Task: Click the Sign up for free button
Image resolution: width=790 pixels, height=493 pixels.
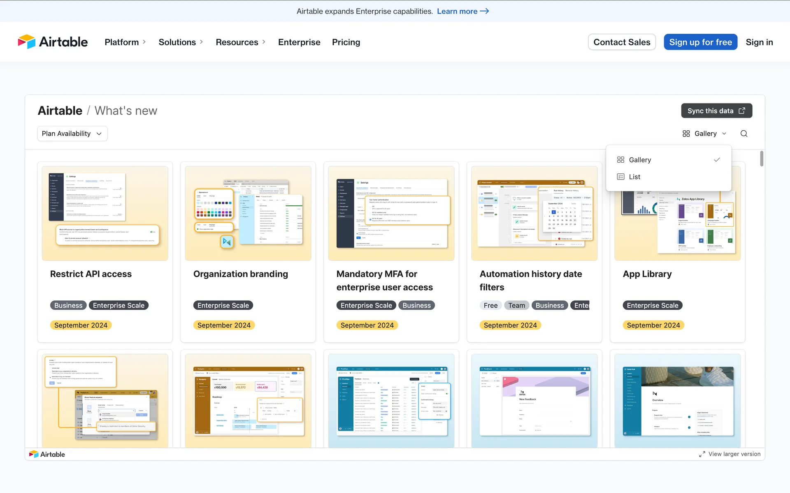Action: point(700,42)
